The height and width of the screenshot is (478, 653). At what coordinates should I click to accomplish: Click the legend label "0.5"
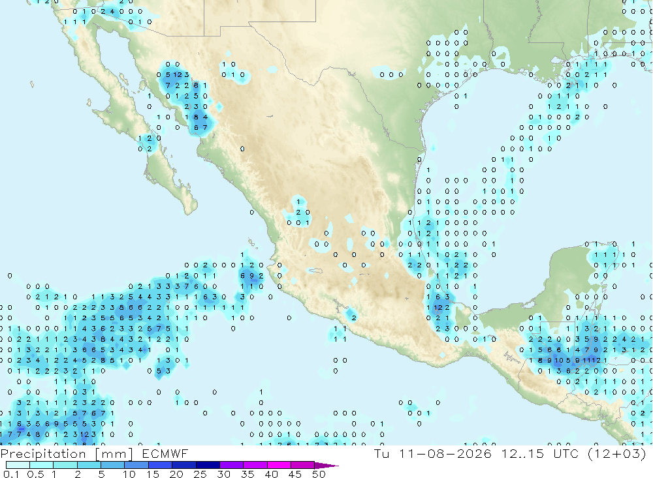coord(35,474)
